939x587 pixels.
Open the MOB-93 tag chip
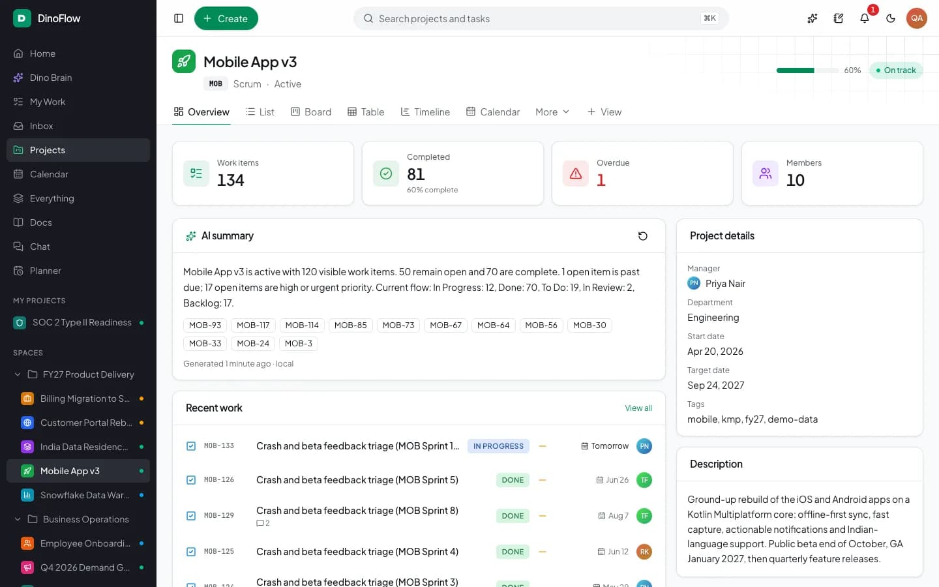(205, 325)
